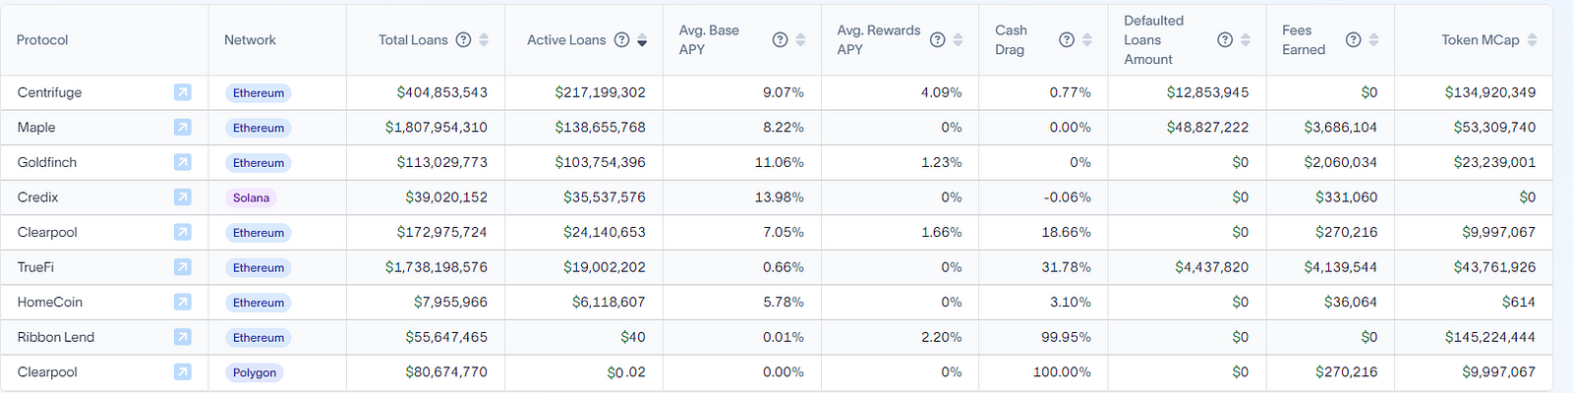The height and width of the screenshot is (393, 1573).
Task: Sort by Cash Drag arrows
Action: (x=1086, y=40)
